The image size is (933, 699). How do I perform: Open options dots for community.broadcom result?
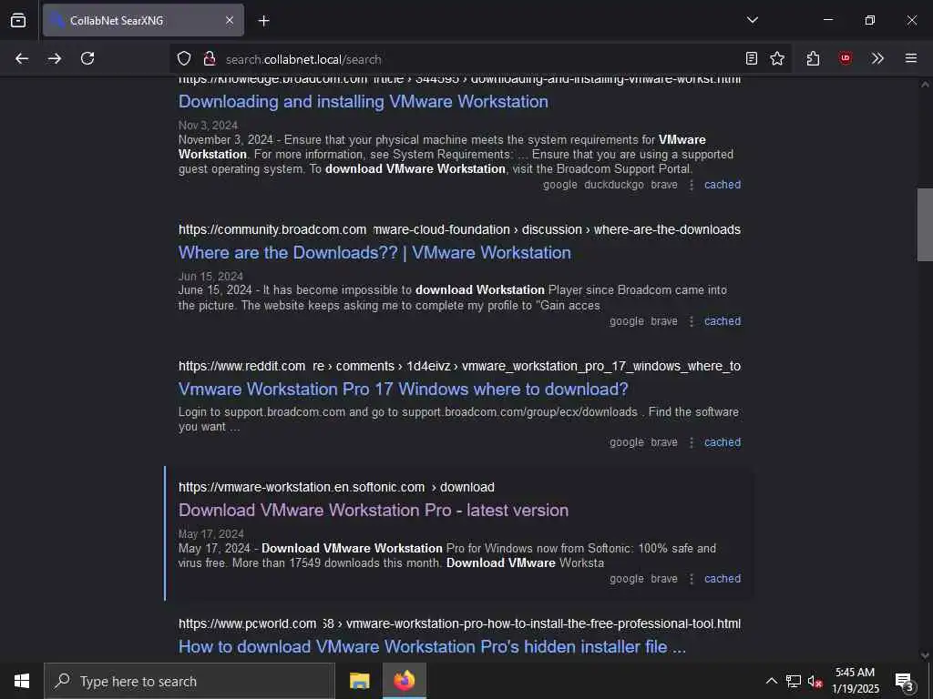pos(692,321)
